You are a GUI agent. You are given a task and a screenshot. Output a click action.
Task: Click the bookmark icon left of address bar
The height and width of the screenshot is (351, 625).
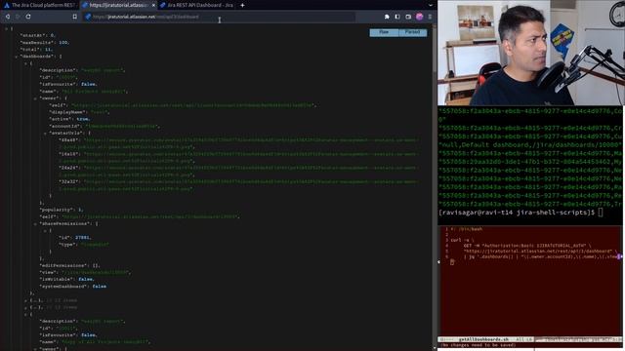click(74, 17)
